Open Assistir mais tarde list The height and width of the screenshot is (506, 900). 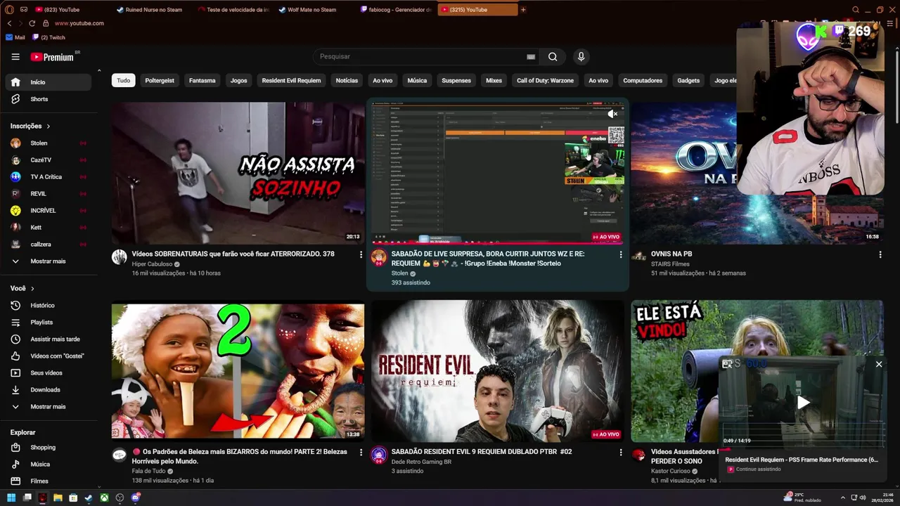pyautogui.click(x=48, y=339)
